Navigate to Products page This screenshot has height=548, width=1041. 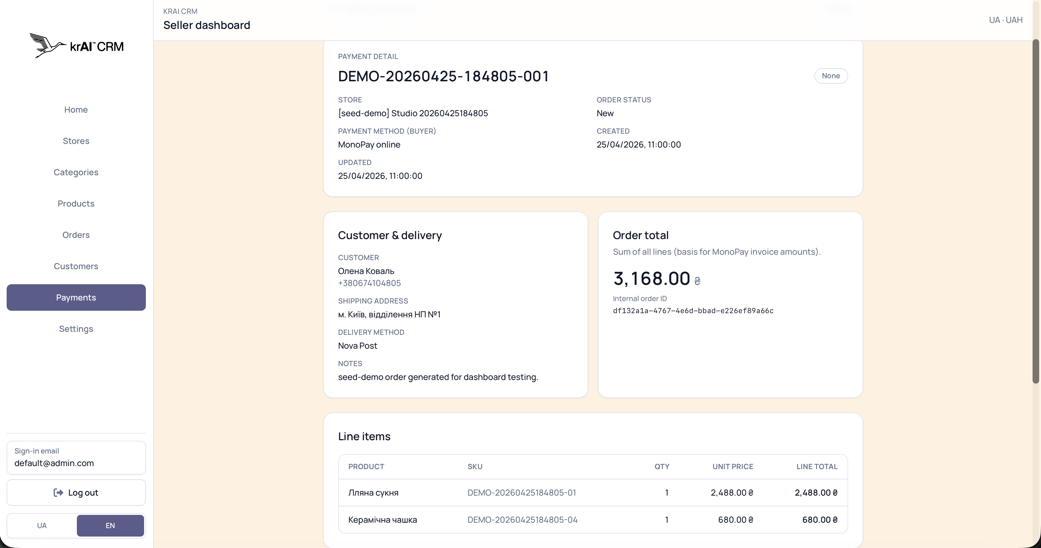76,204
